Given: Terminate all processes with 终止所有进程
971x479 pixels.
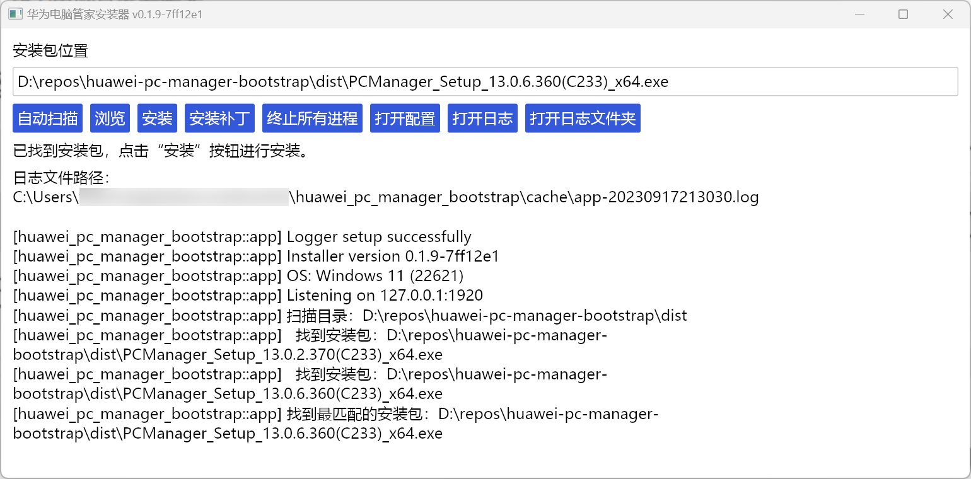Looking at the screenshot, I should pos(312,118).
